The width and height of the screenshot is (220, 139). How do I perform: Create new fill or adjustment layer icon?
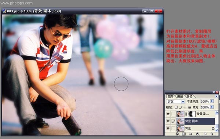point(198,134)
